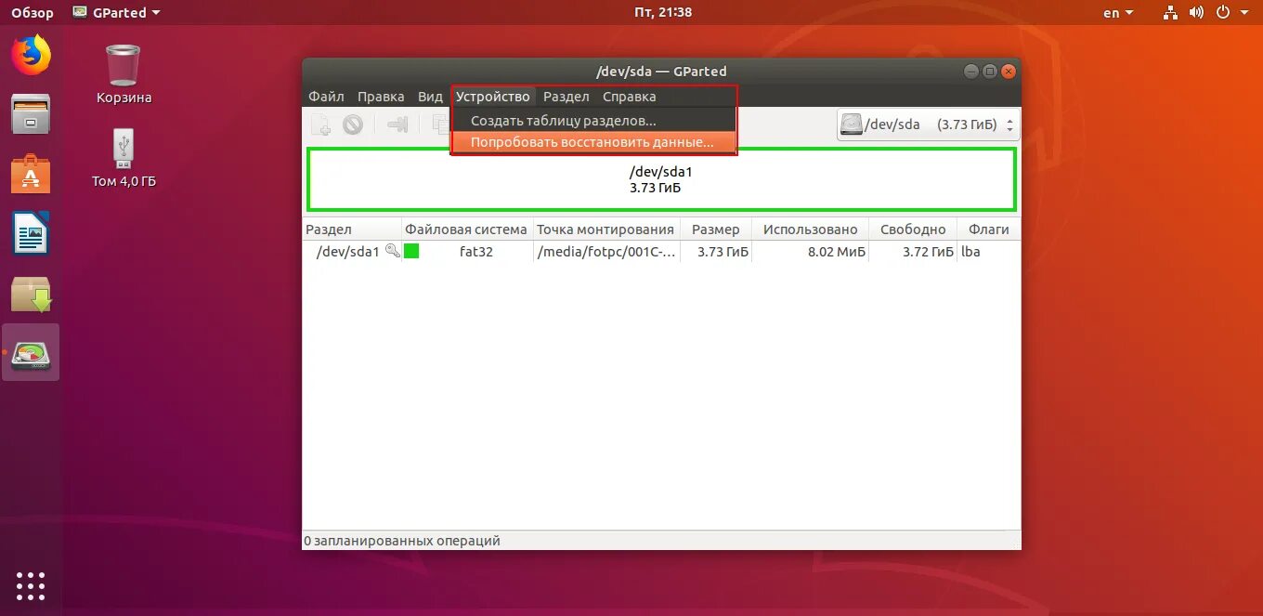The width and height of the screenshot is (1263, 616).
Task: Click the 8.02 МиБ used cell
Action: tap(837, 252)
